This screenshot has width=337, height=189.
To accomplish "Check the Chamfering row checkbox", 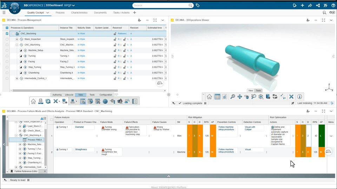I will tap(7, 73).
